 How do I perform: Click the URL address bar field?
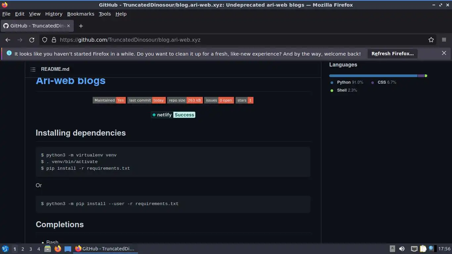[238, 40]
